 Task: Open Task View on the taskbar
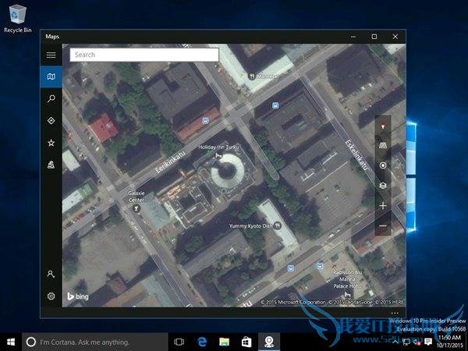click(179, 342)
